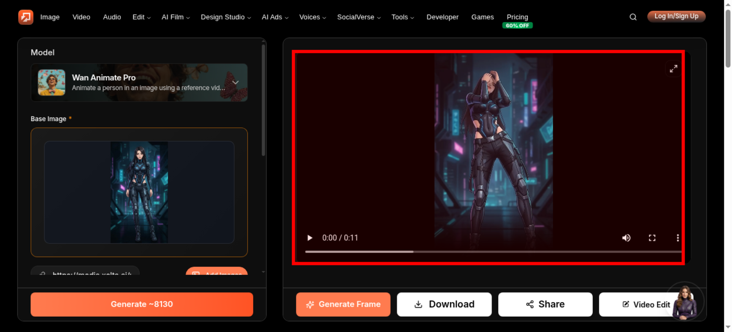Viewport: 732px width, 332px height.
Task: Open the Edit menu dropdown
Action: pos(141,17)
